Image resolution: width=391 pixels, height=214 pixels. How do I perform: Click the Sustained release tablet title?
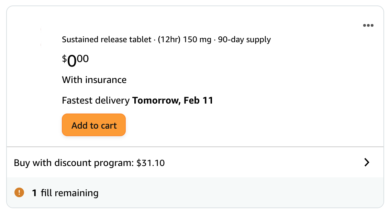pos(107,40)
